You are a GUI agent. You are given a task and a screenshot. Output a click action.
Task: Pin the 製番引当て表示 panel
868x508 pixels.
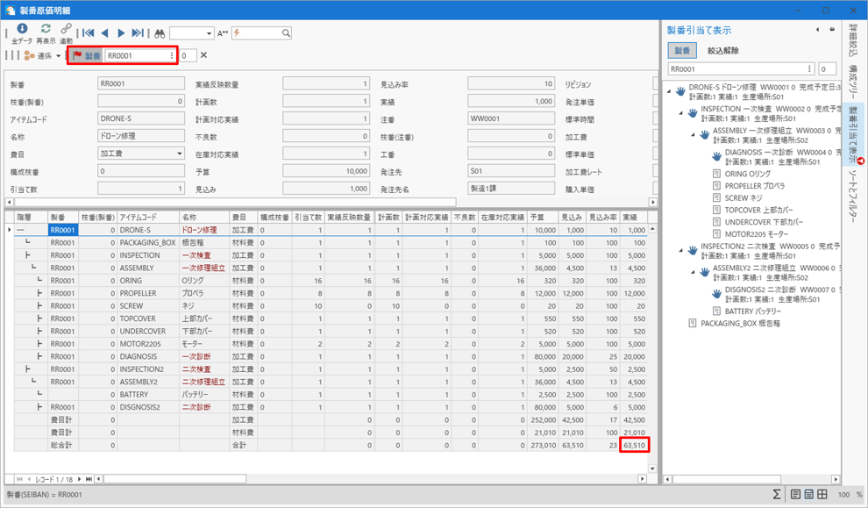click(831, 30)
